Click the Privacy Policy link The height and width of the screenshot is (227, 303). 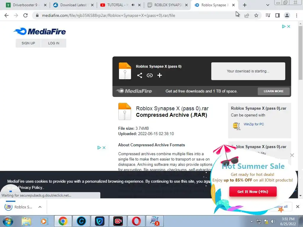point(31,187)
